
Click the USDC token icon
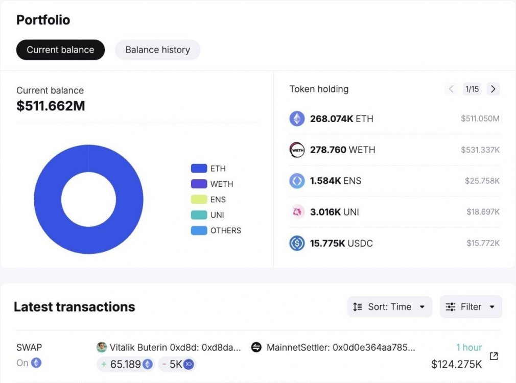coord(297,243)
